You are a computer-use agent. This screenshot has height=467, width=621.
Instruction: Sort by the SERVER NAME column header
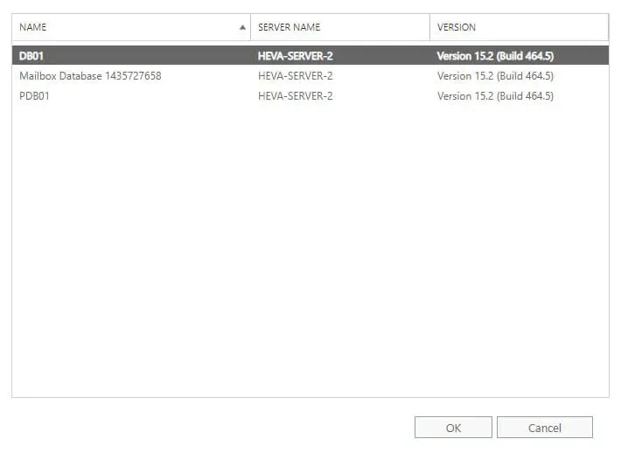click(340, 27)
